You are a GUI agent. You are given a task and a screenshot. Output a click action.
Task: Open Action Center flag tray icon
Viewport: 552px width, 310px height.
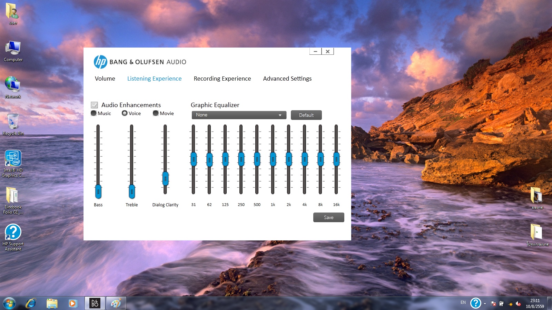tap(493, 303)
